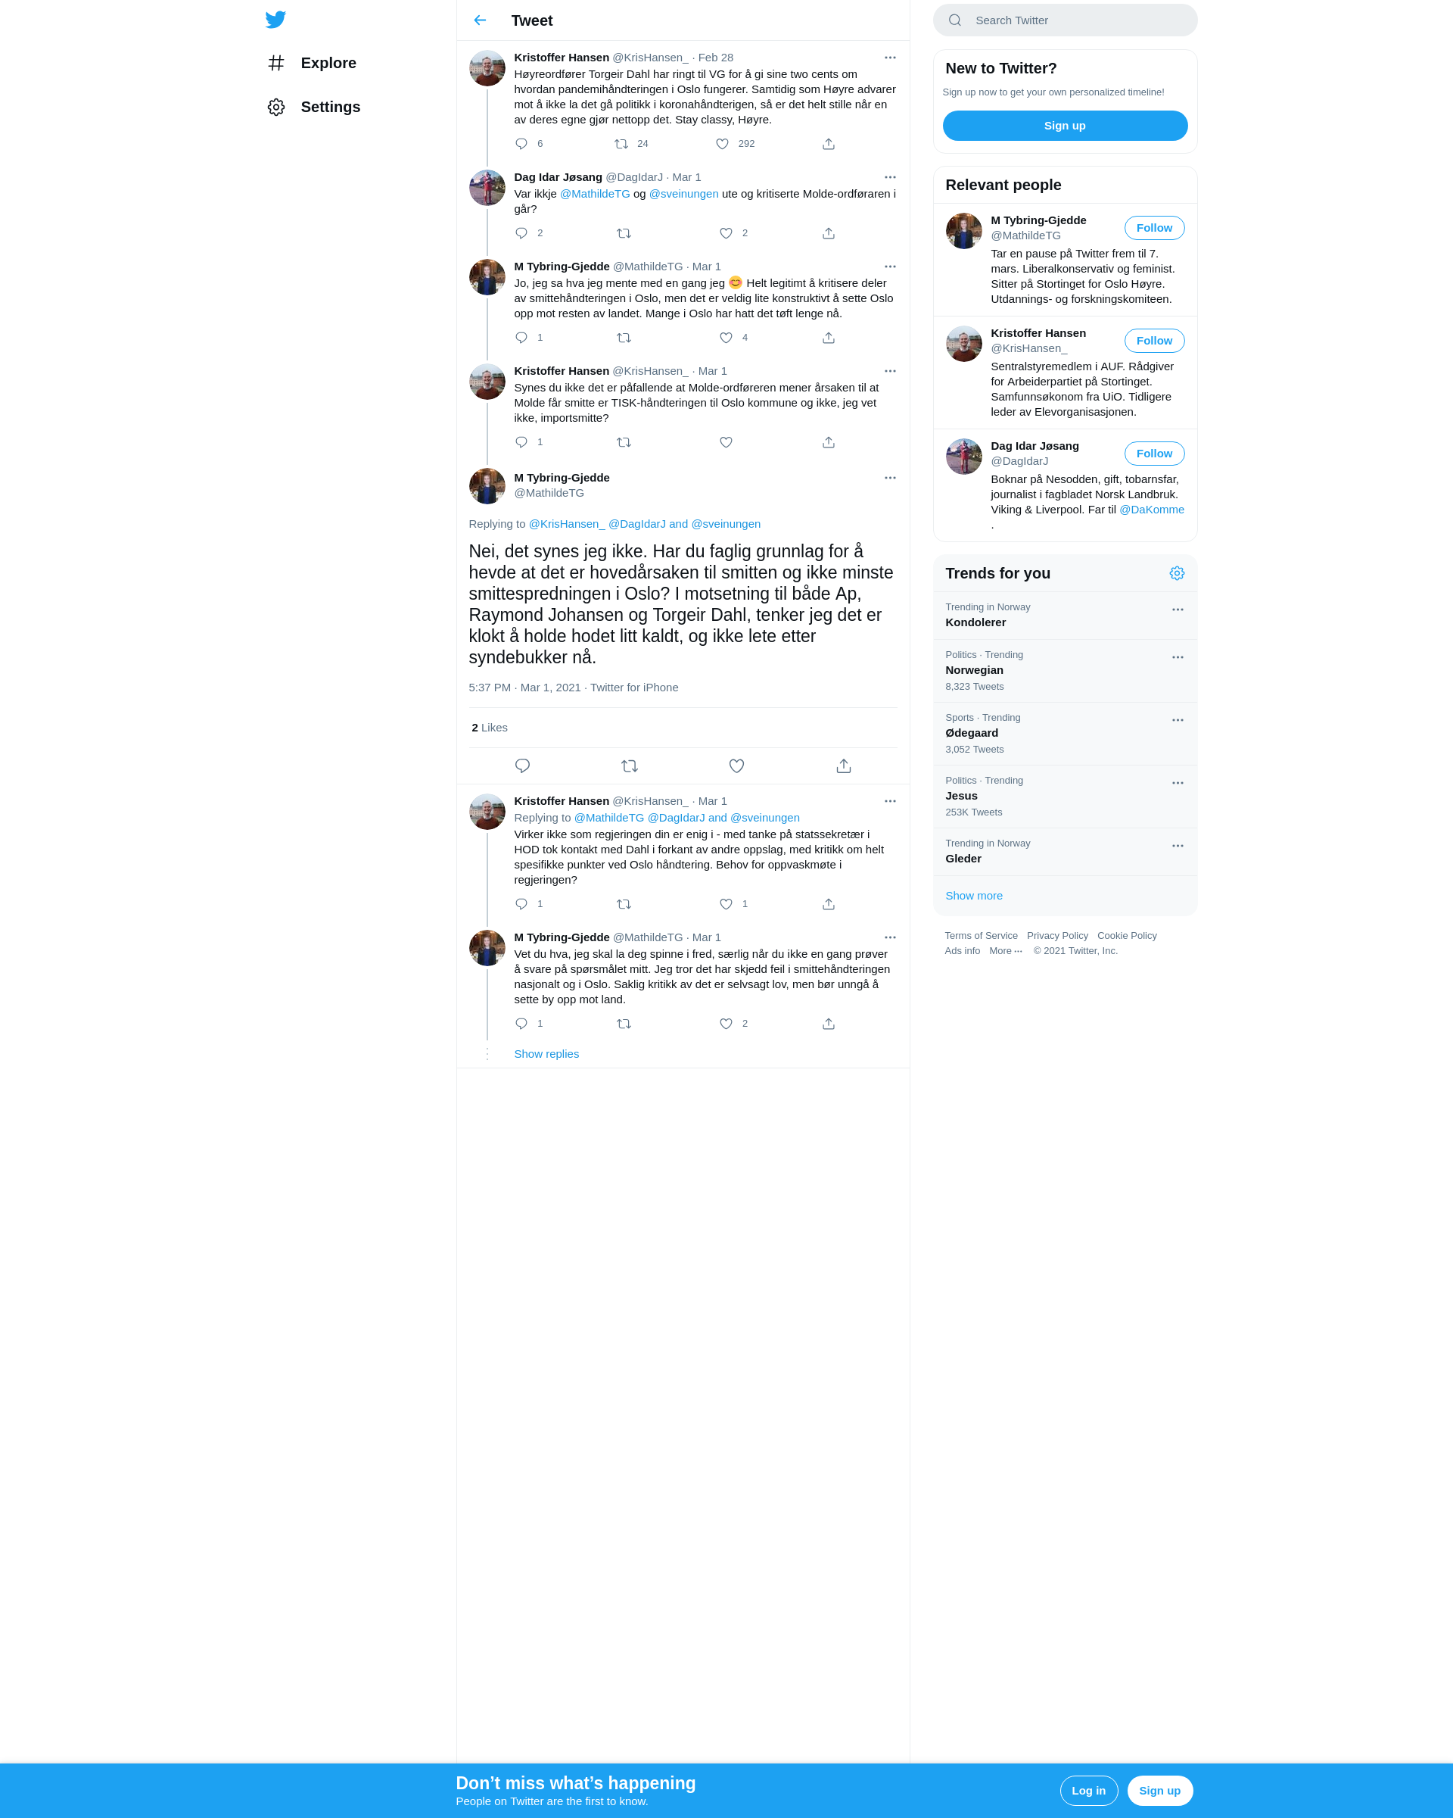Click Show more under the trends list
1453x1818 pixels.
[973, 896]
